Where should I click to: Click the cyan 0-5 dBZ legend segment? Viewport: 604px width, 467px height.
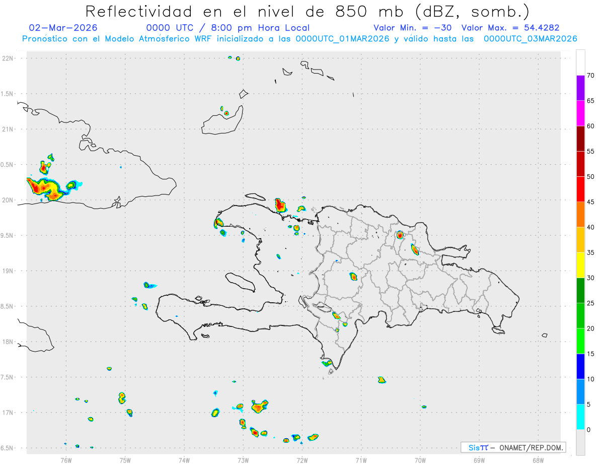coord(580,417)
